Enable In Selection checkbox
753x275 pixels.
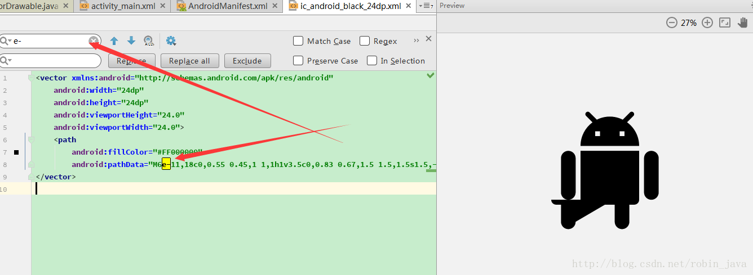point(372,61)
